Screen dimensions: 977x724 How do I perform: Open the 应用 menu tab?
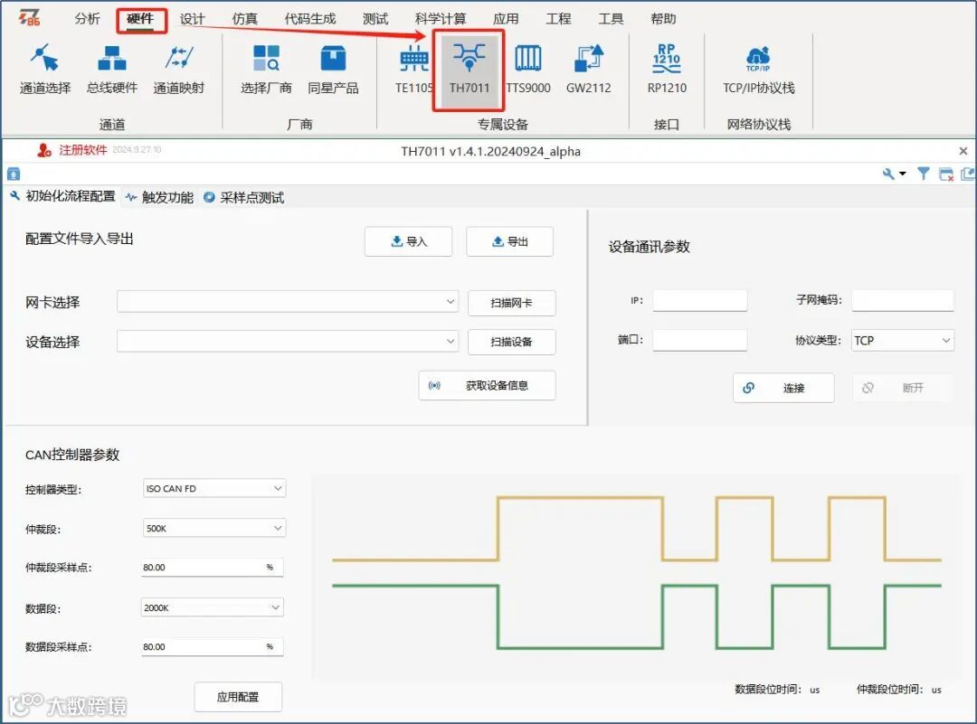(506, 19)
